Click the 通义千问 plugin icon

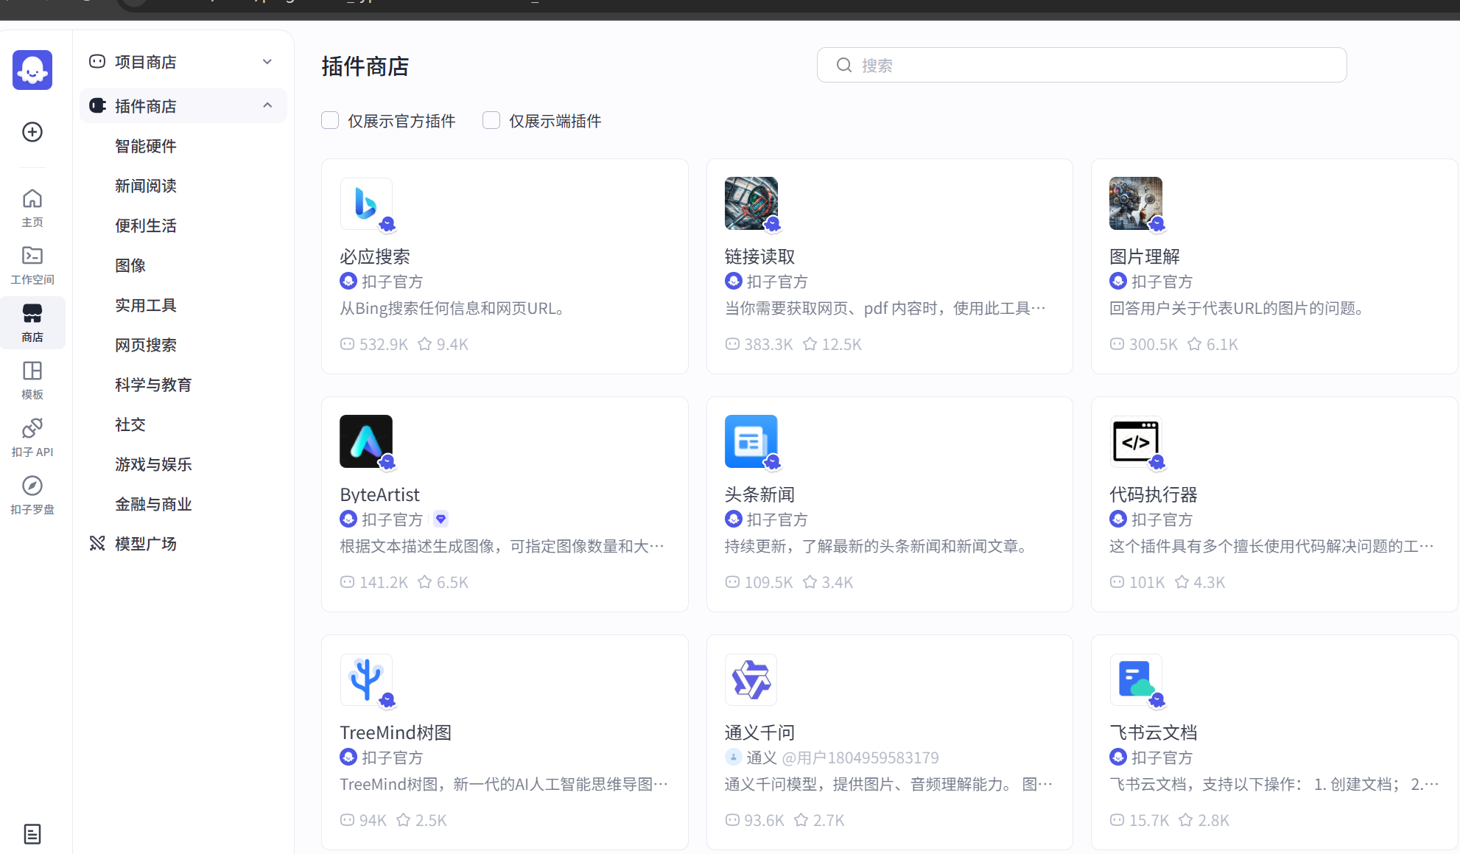751,679
